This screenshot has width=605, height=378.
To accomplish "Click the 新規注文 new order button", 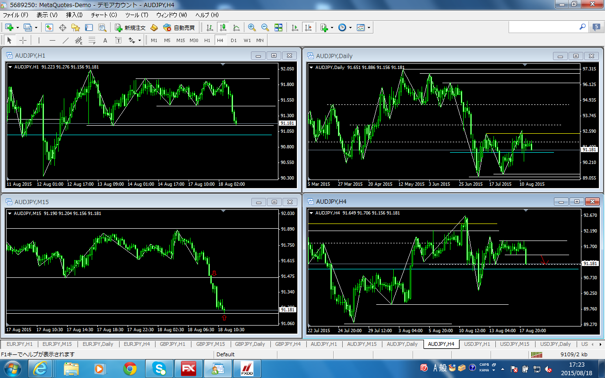I will 130,28.
